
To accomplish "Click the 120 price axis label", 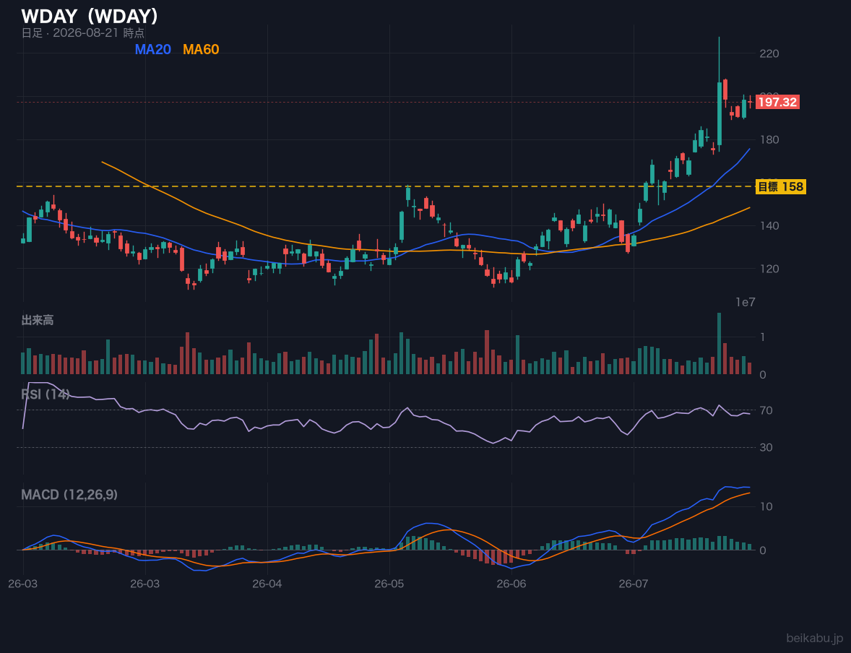I will point(769,269).
